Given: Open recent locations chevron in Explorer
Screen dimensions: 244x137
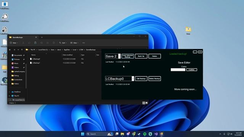Looking at the screenshot, I should (18, 50).
